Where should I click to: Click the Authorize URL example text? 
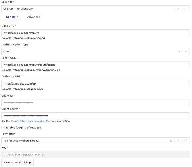pyautogui.click(x=22, y=89)
